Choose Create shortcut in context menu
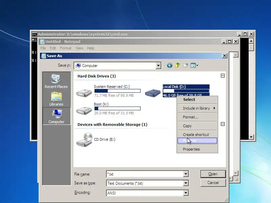Viewport: 271px width, 203px height. tap(197, 134)
